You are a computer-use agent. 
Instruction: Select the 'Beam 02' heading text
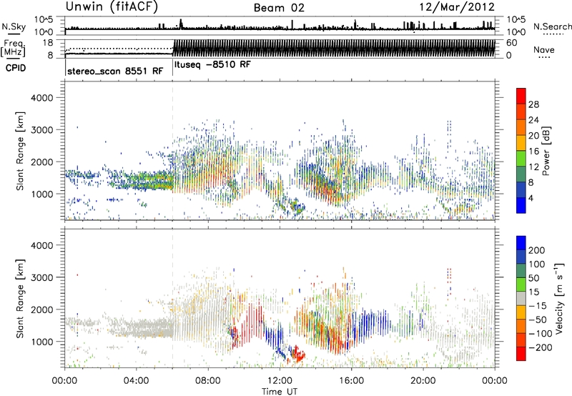[x=279, y=8]
